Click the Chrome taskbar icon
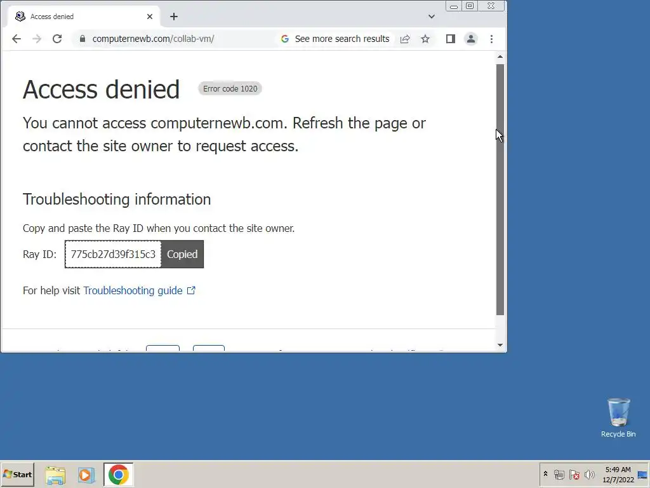This screenshot has width=650, height=488. 119,475
